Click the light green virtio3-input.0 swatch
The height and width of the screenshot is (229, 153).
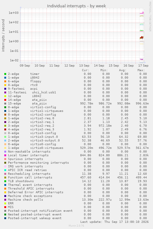point(5,137)
